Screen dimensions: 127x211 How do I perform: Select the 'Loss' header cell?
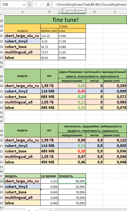72,30
